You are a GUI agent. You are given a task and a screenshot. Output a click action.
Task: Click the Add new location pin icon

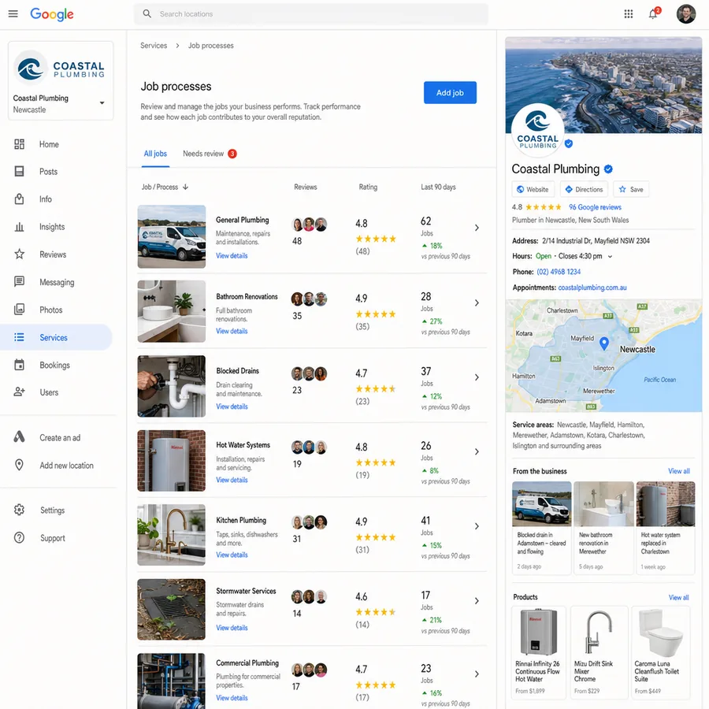tap(19, 465)
